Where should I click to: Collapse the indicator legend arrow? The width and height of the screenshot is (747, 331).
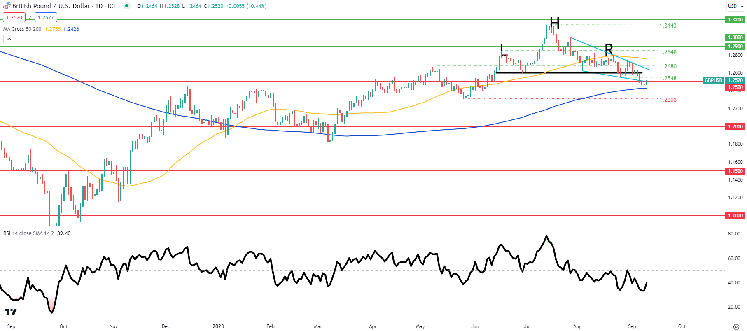(x=9, y=39)
